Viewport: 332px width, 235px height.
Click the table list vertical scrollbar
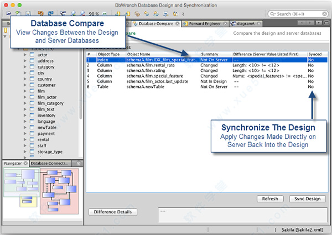[81, 85]
